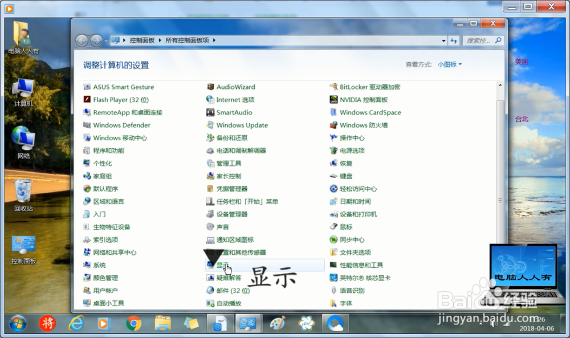Open ASUS Smart Gesture icon
Image resolution: width=570 pixels, height=338 pixels.
pyautogui.click(x=87, y=87)
